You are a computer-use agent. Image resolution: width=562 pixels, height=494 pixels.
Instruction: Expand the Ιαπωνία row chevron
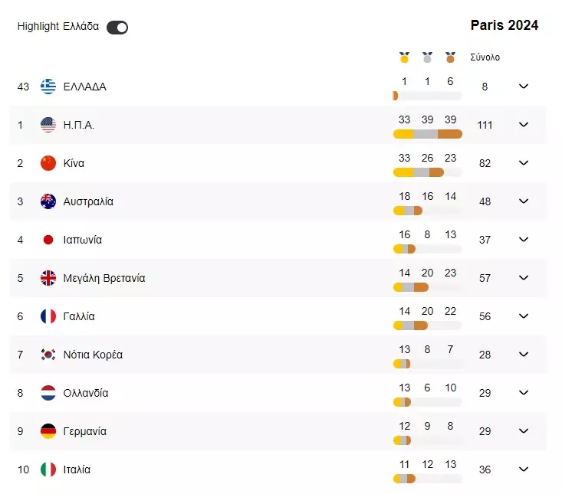(524, 240)
